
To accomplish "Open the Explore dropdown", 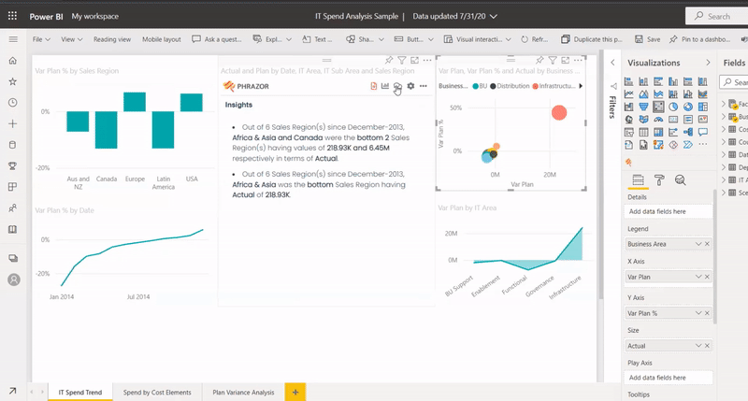I will [x=272, y=39].
